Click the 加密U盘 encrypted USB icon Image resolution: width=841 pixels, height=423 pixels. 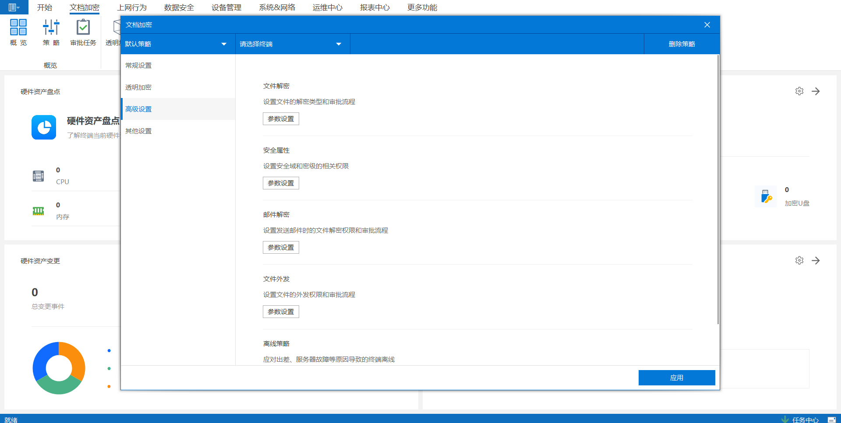pos(766,196)
